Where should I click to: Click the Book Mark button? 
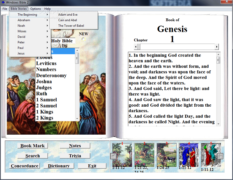click(x=33, y=146)
